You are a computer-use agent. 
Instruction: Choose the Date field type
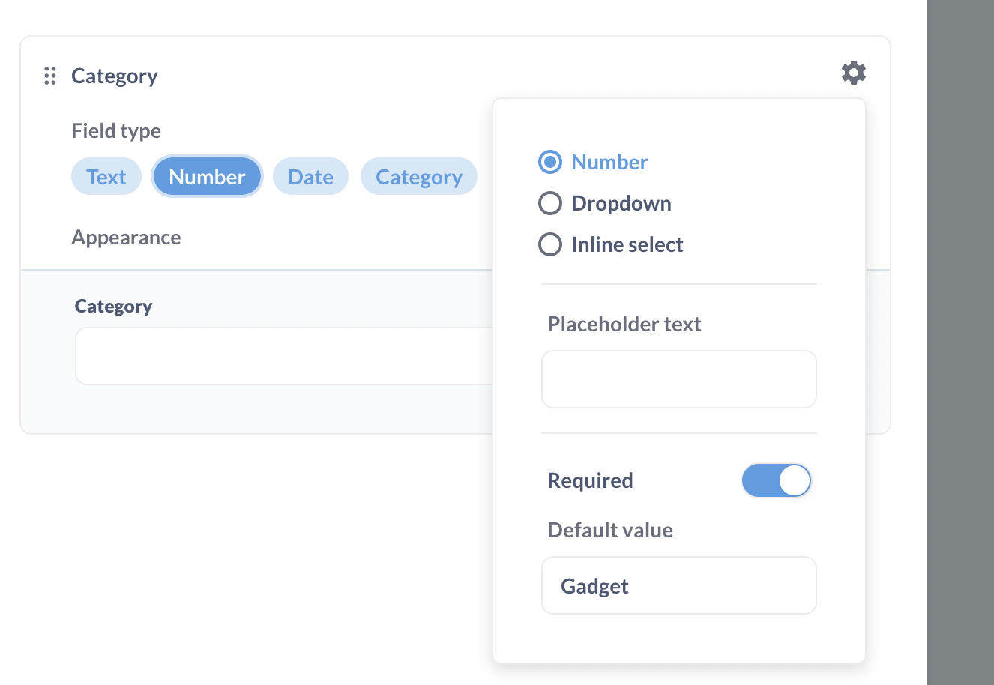pos(310,176)
